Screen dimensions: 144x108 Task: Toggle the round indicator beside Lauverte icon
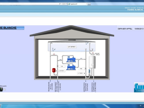(x=5, y=90)
